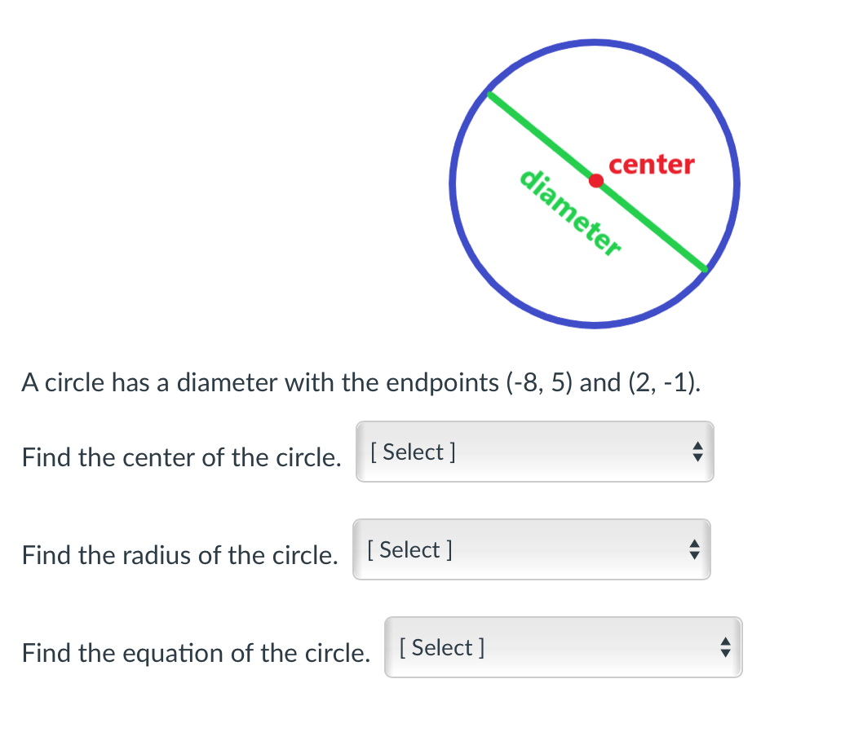845x732 pixels.
Task: Select the [ Select ] text in the first dropdown
Action: click(x=413, y=452)
